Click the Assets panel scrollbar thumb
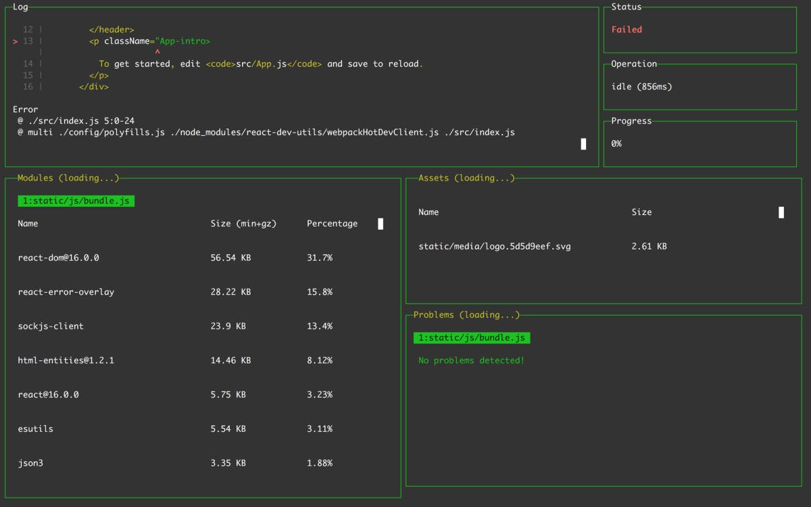Screen dimensions: 811x507 781,212
